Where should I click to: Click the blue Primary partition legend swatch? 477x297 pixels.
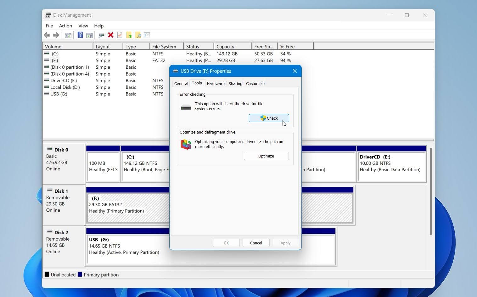pyautogui.click(x=80, y=274)
